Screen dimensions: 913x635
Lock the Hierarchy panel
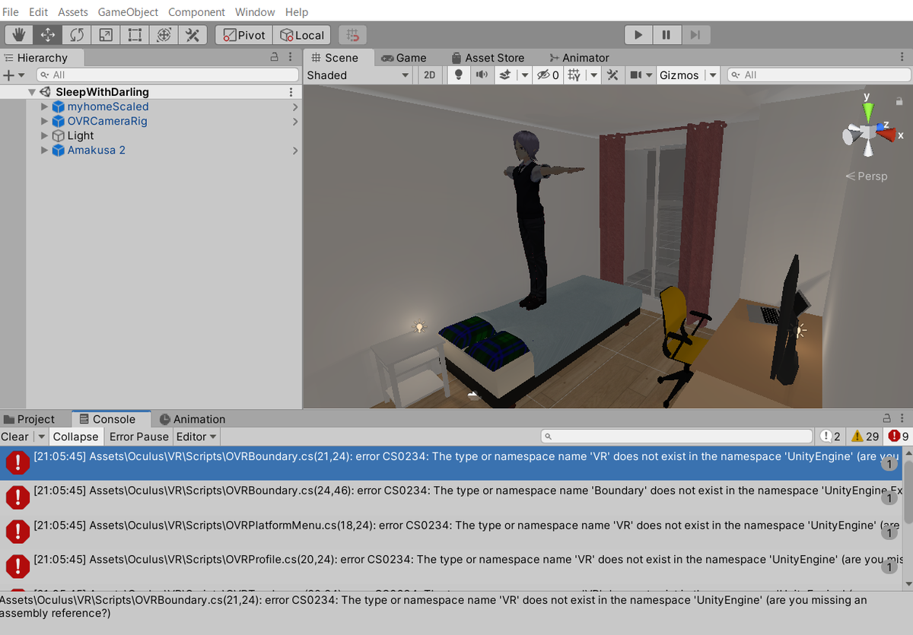(275, 58)
